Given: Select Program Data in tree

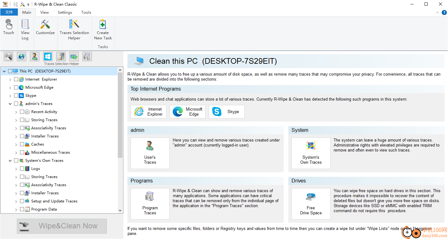Looking at the screenshot, I should (44, 209).
